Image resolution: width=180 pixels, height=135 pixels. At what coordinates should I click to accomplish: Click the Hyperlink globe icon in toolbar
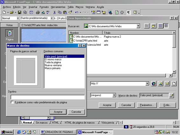tap(110, 12)
